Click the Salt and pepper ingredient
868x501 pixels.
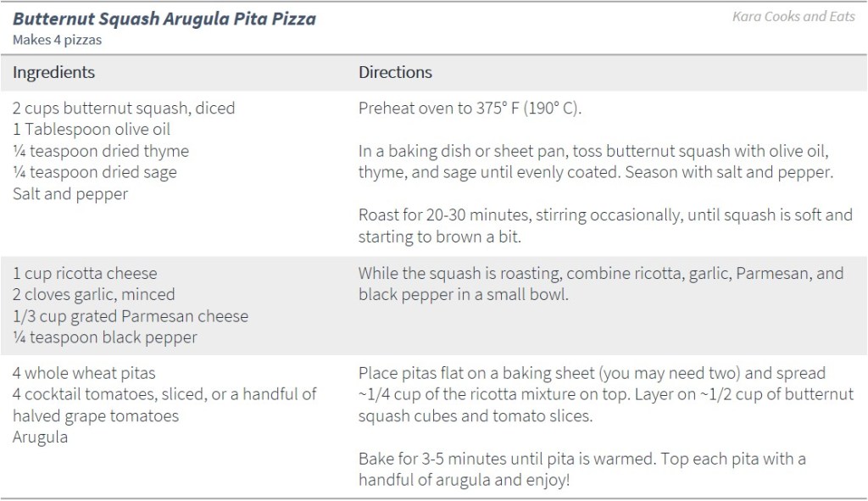(70, 194)
